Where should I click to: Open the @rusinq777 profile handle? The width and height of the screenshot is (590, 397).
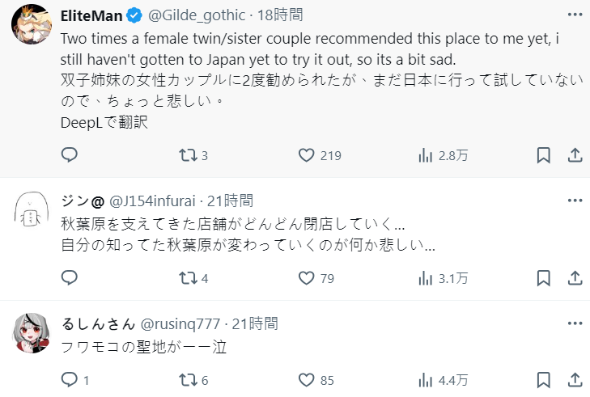180,323
